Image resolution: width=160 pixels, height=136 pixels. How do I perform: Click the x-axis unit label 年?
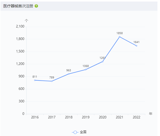tap(151, 114)
